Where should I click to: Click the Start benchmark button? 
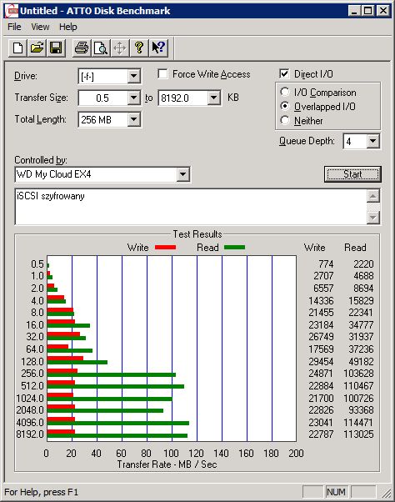pyautogui.click(x=352, y=174)
